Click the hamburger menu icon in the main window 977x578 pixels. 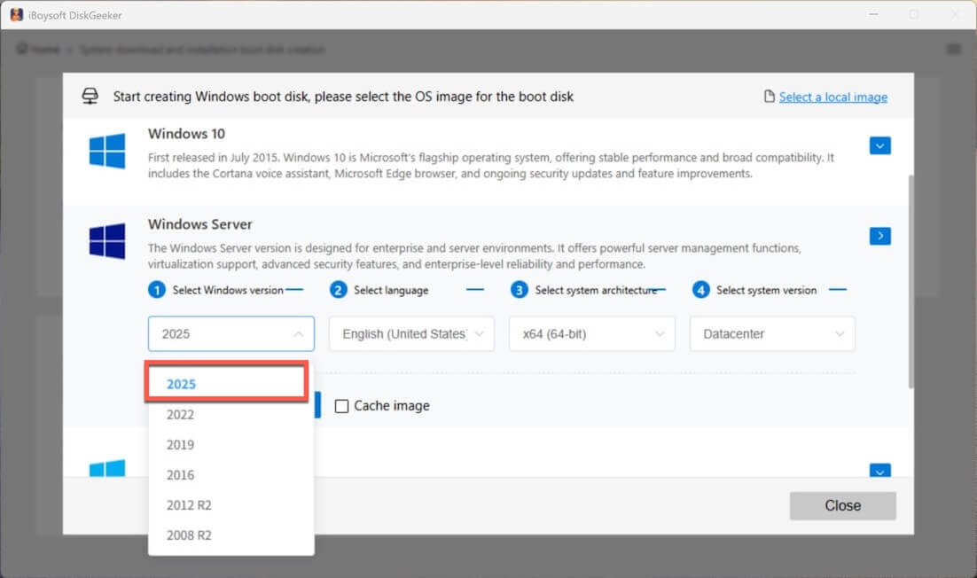pos(953,50)
